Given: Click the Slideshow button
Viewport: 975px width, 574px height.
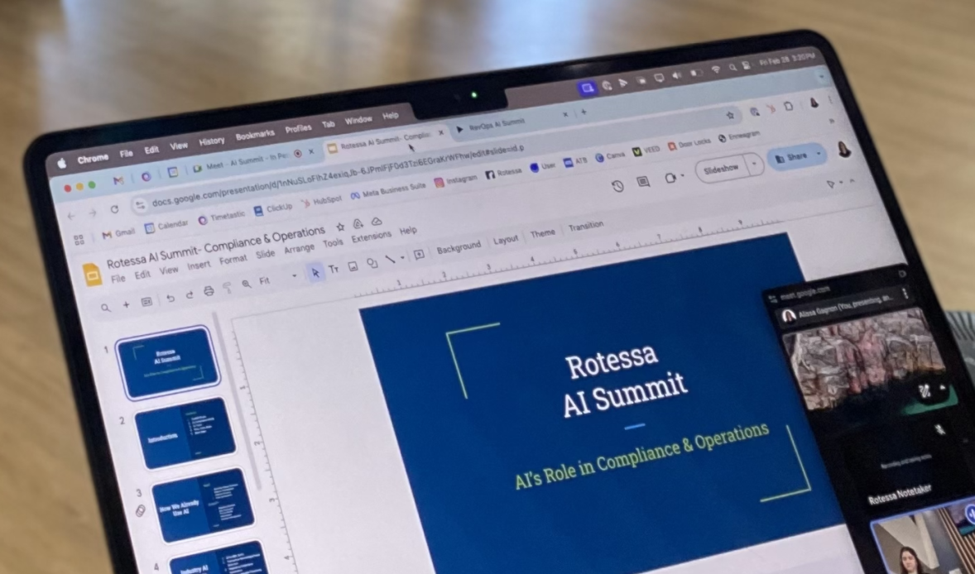Looking at the screenshot, I should click(x=721, y=169).
